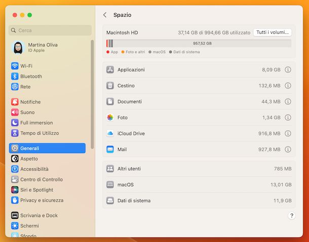Click the iCloud Drive cloud icon
The height and width of the screenshot is (242, 309).
tap(110, 134)
